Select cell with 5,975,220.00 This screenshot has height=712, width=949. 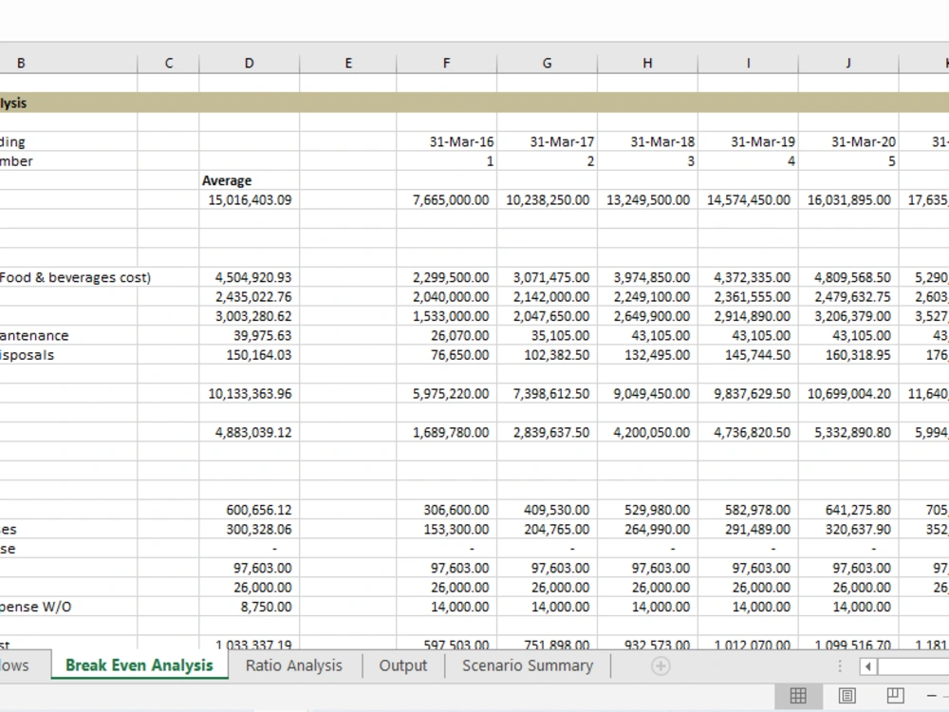(x=447, y=394)
